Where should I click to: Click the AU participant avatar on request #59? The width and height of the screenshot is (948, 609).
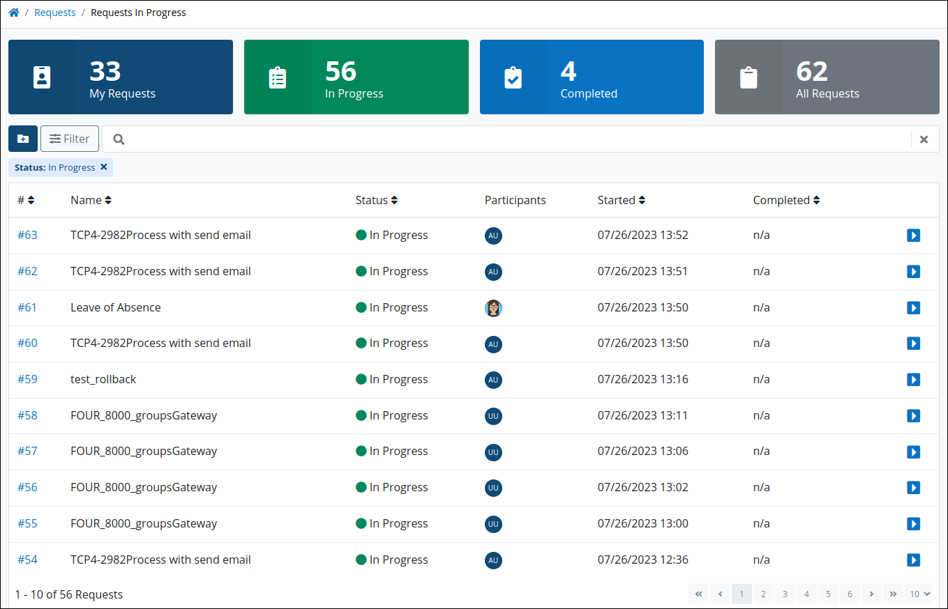tap(493, 380)
